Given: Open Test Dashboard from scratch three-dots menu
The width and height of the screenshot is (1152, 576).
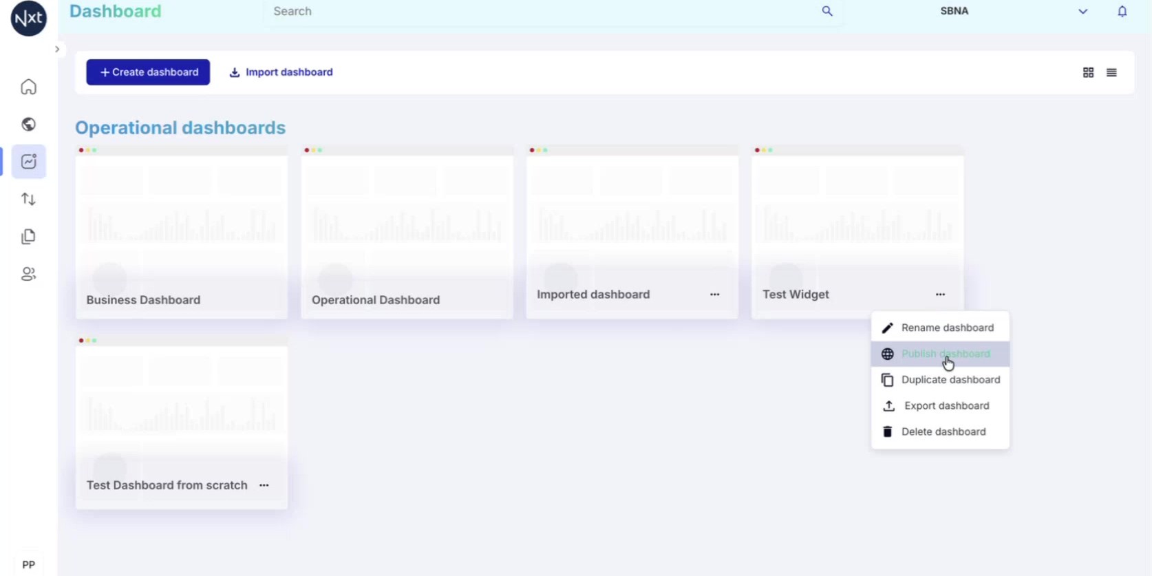Looking at the screenshot, I should [x=264, y=485].
